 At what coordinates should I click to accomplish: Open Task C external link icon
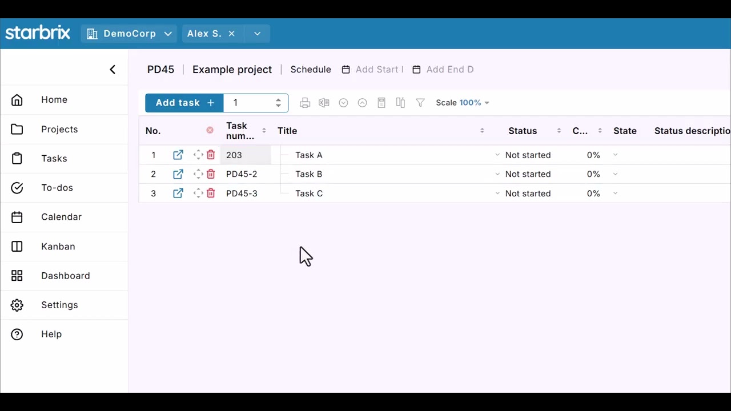pos(178,194)
